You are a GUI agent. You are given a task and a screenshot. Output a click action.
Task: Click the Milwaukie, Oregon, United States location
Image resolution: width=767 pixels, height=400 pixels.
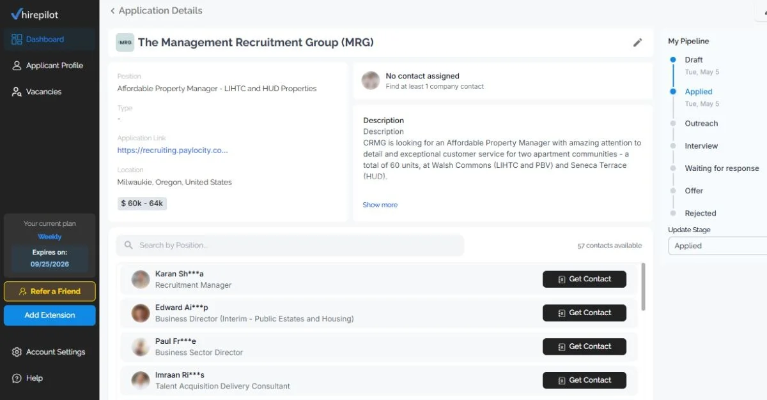click(x=174, y=182)
